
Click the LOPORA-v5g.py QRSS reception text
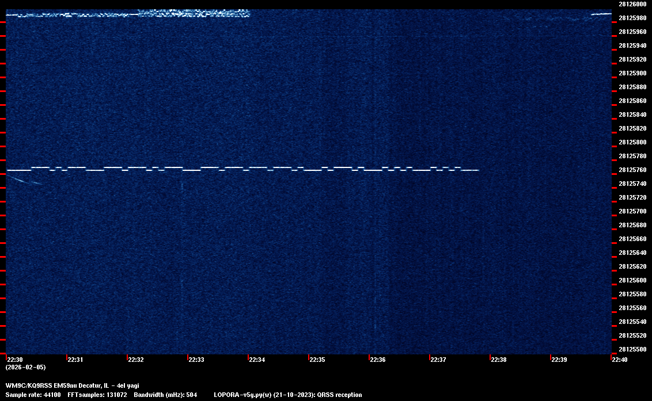[x=287, y=395]
